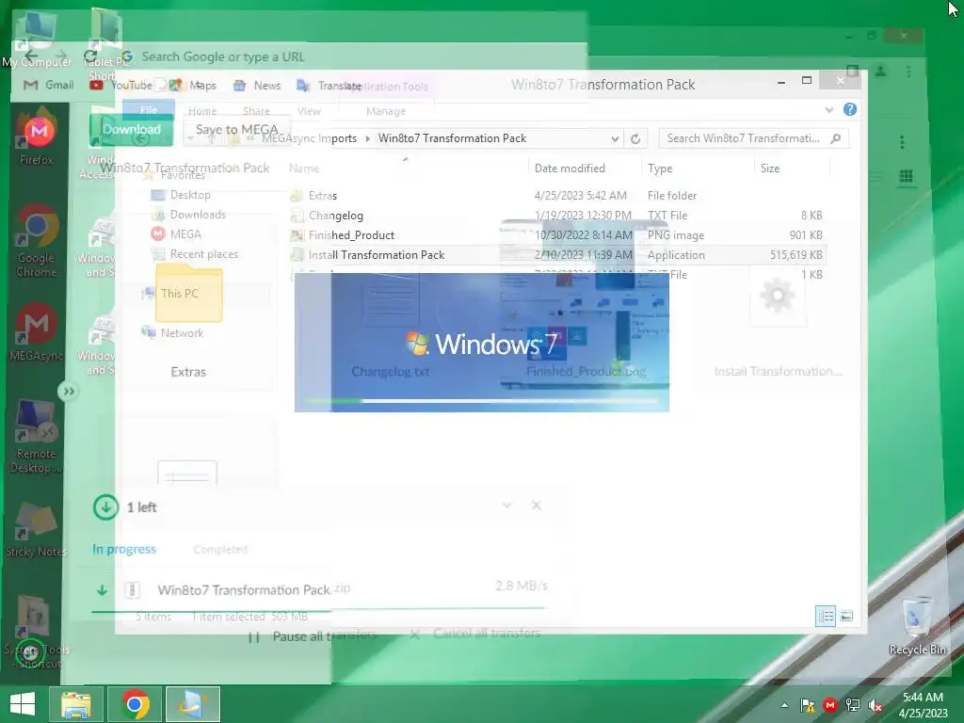Select the Extras folder row
The width and height of the screenshot is (964, 723).
(x=556, y=196)
